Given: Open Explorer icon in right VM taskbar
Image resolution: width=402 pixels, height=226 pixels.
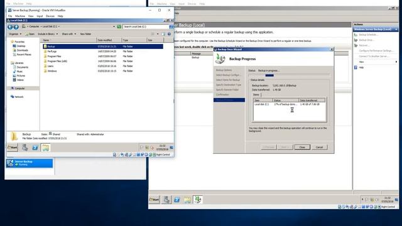Looking at the screenshot, I should (x=187, y=200).
